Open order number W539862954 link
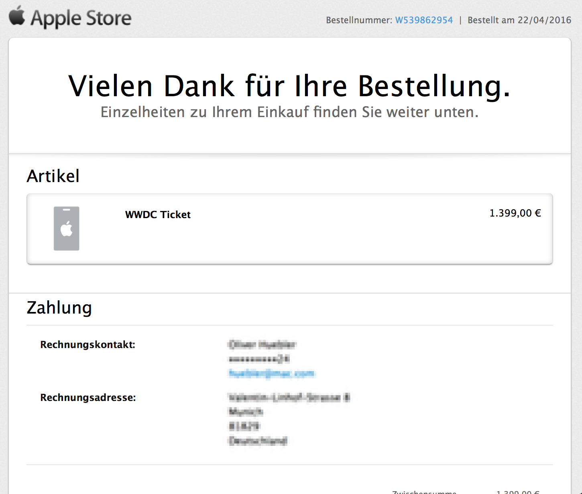 click(x=424, y=20)
